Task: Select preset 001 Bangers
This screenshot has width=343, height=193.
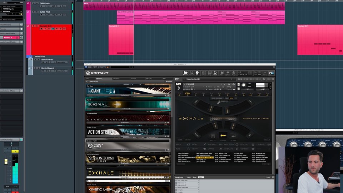Action: (x=183, y=155)
